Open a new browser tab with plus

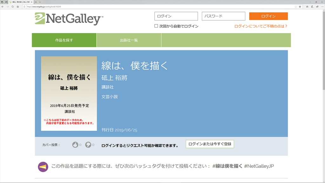tap(36, 2)
